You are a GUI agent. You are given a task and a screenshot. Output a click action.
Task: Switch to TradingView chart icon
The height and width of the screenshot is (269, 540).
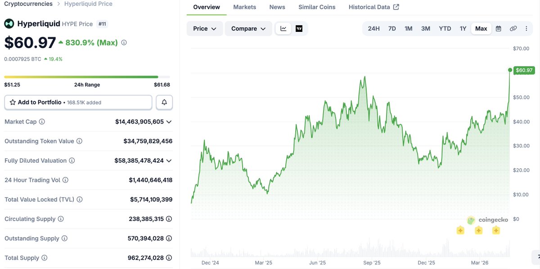[299, 29]
